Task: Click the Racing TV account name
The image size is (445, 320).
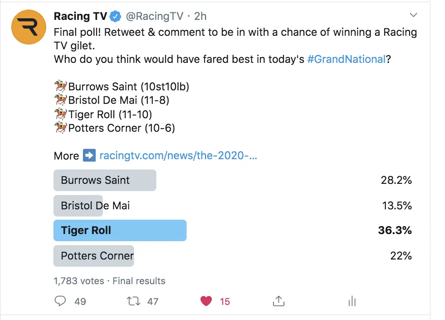Action: coord(80,16)
